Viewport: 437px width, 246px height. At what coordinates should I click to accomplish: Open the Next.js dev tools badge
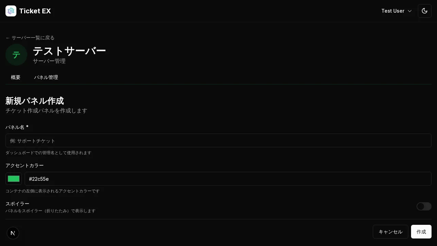pos(13,233)
